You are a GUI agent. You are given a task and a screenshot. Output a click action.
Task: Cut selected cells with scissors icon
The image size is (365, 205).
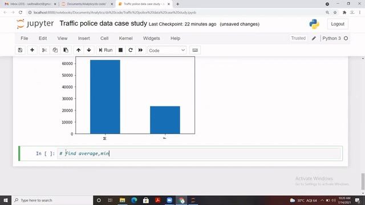tap(44, 50)
